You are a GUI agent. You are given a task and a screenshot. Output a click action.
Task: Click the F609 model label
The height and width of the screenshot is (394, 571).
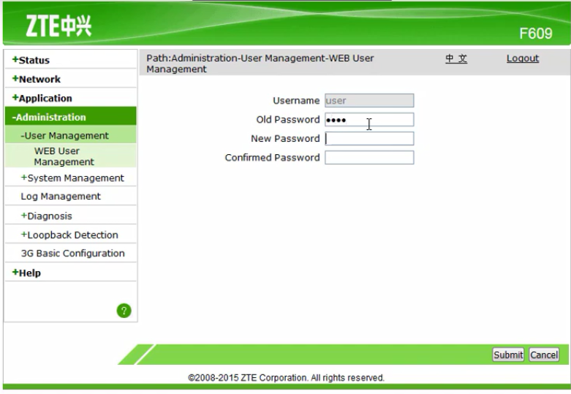tap(536, 34)
